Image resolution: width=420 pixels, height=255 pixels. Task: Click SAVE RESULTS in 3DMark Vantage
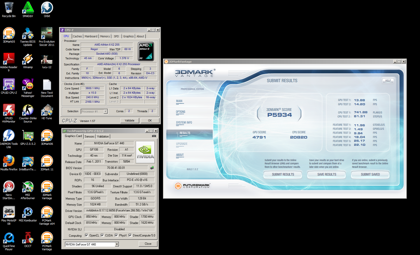tap(327, 174)
